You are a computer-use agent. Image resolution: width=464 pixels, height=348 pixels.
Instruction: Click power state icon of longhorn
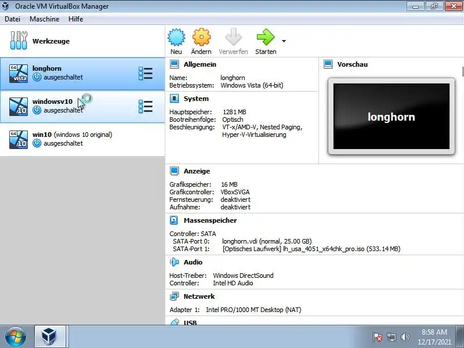coord(37,77)
